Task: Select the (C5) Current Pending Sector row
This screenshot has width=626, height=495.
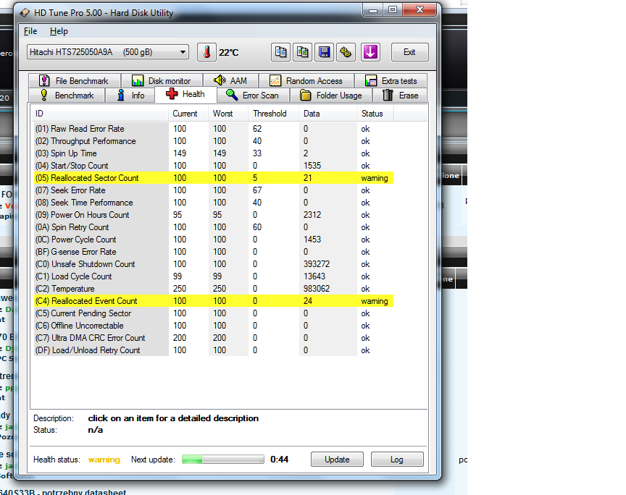Action: point(214,313)
